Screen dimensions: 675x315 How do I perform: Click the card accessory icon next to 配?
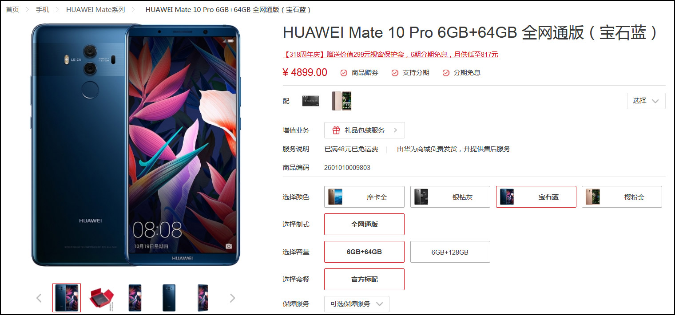click(x=310, y=101)
